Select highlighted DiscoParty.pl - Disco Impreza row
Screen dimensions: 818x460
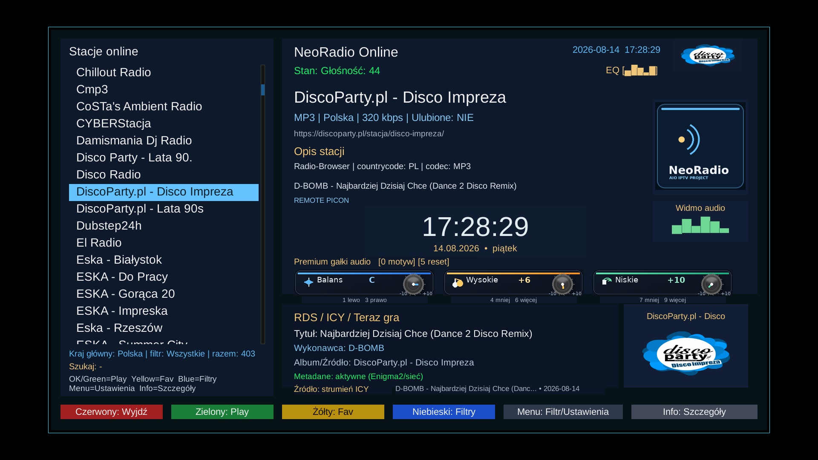pos(164,192)
